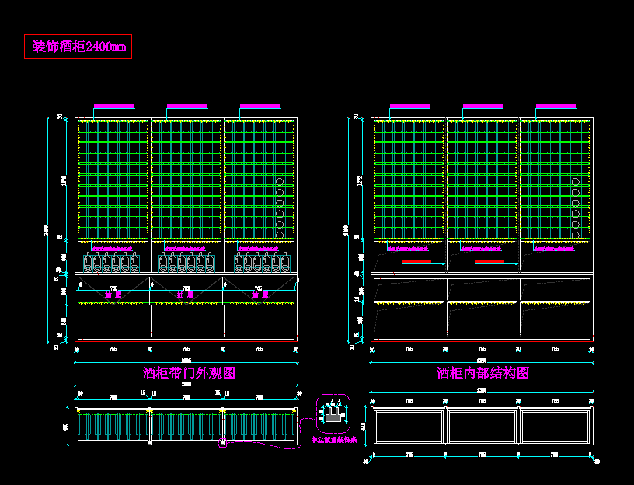This screenshot has height=485, width=634.
Task: Click the 酒柜内部结构图 view caption
Action: coord(482,373)
